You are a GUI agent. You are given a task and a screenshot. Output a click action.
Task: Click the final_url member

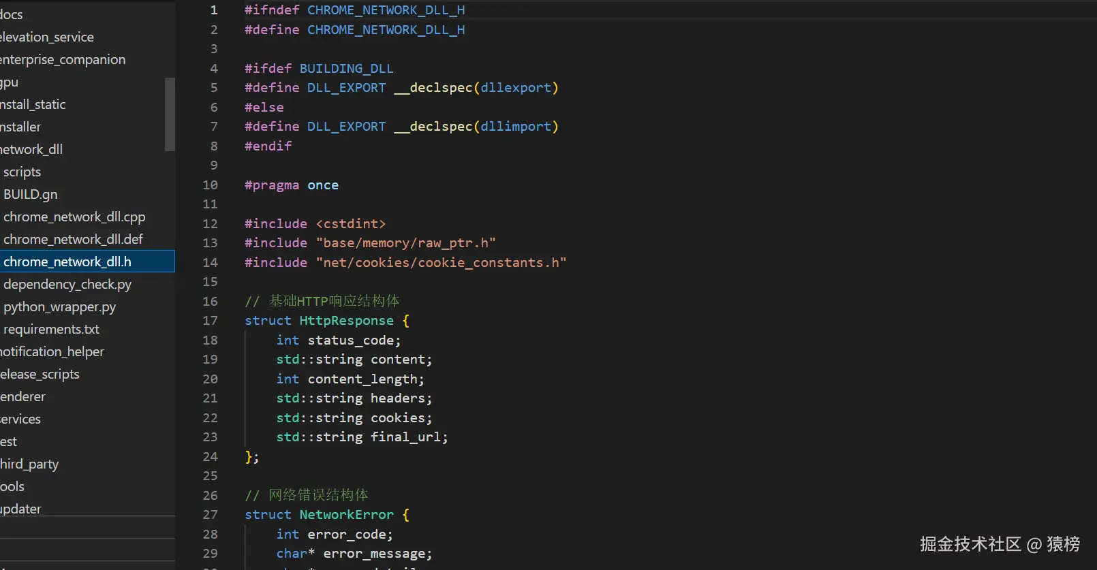[405, 437]
